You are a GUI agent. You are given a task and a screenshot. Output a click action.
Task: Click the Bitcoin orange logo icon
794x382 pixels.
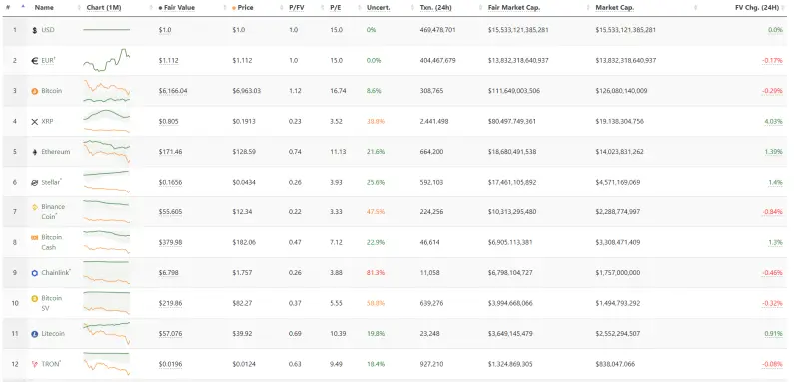pyautogui.click(x=34, y=91)
